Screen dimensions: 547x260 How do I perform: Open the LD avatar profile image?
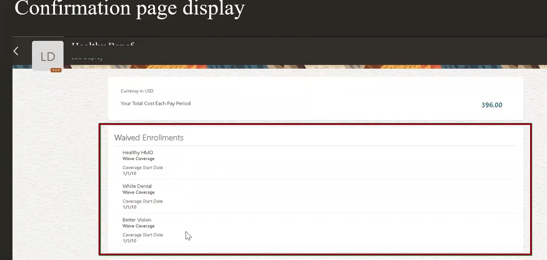(48, 56)
